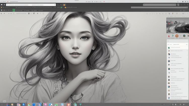This screenshot has height=106, width=189.
Task: Click the orange circle icon below the thumbnail
Action: pos(177,36)
